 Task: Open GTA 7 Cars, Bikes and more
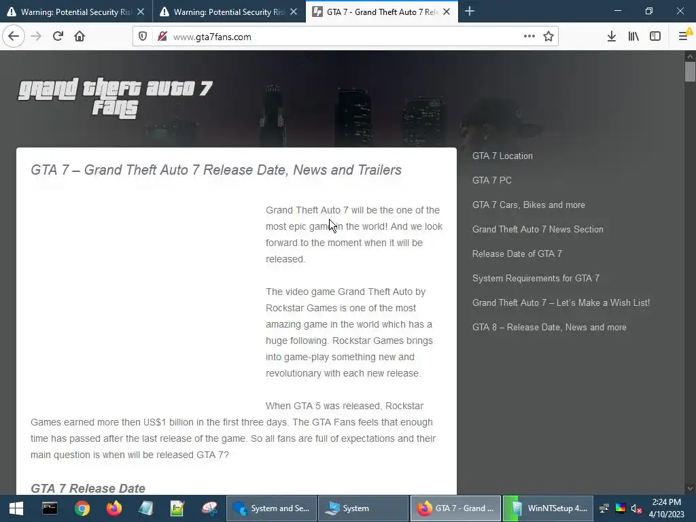click(528, 205)
